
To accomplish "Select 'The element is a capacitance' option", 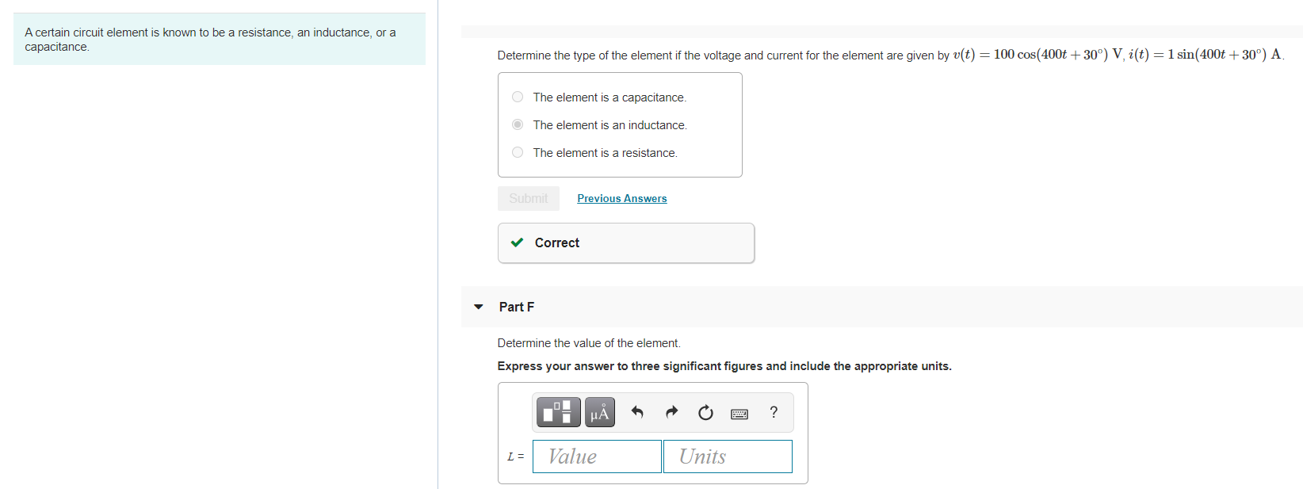I will pos(517,96).
